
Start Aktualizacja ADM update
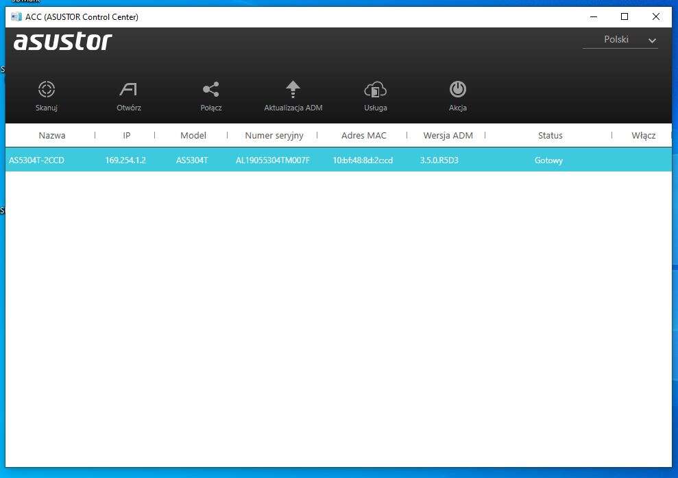point(293,90)
